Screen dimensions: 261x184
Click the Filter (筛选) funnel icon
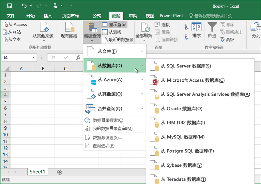(x=212, y=27)
